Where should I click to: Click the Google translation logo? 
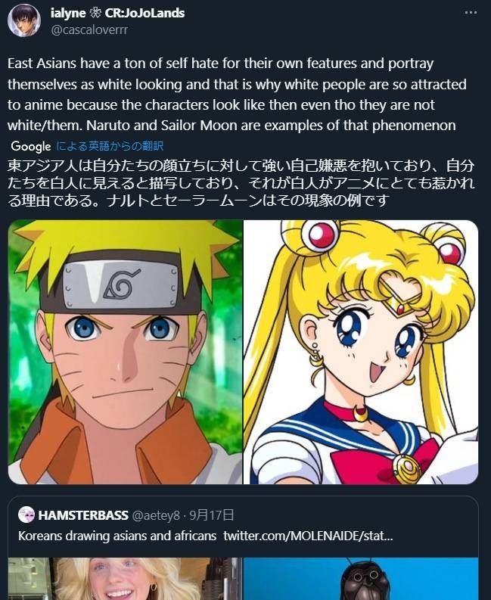pyautogui.click(x=31, y=146)
